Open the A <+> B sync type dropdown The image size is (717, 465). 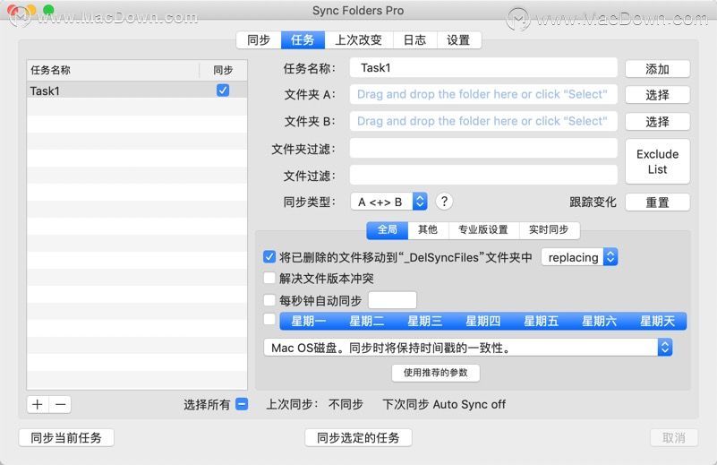[x=388, y=202]
